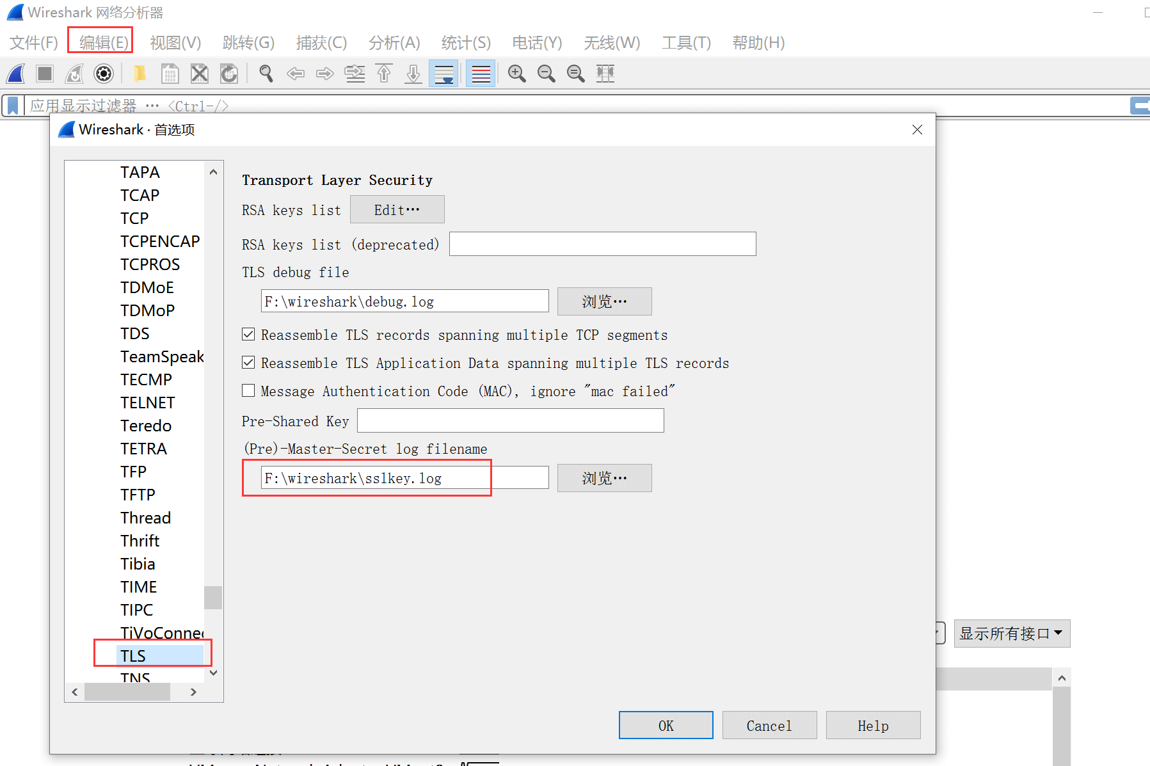Open the 编辑(E) menu
The height and width of the screenshot is (766, 1150).
click(x=103, y=43)
